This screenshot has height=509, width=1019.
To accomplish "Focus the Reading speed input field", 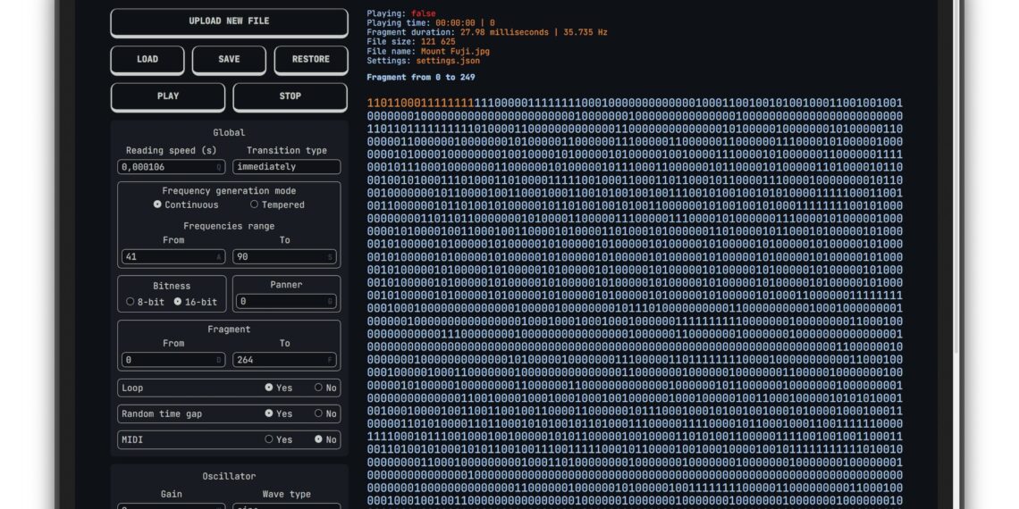I will (x=170, y=167).
